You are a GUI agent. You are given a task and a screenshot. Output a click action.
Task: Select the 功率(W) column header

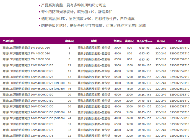pos(69,41)
